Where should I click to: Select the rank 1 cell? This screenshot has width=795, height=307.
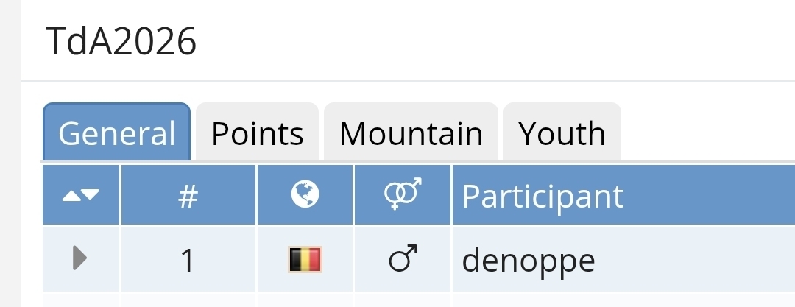click(188, 261)
